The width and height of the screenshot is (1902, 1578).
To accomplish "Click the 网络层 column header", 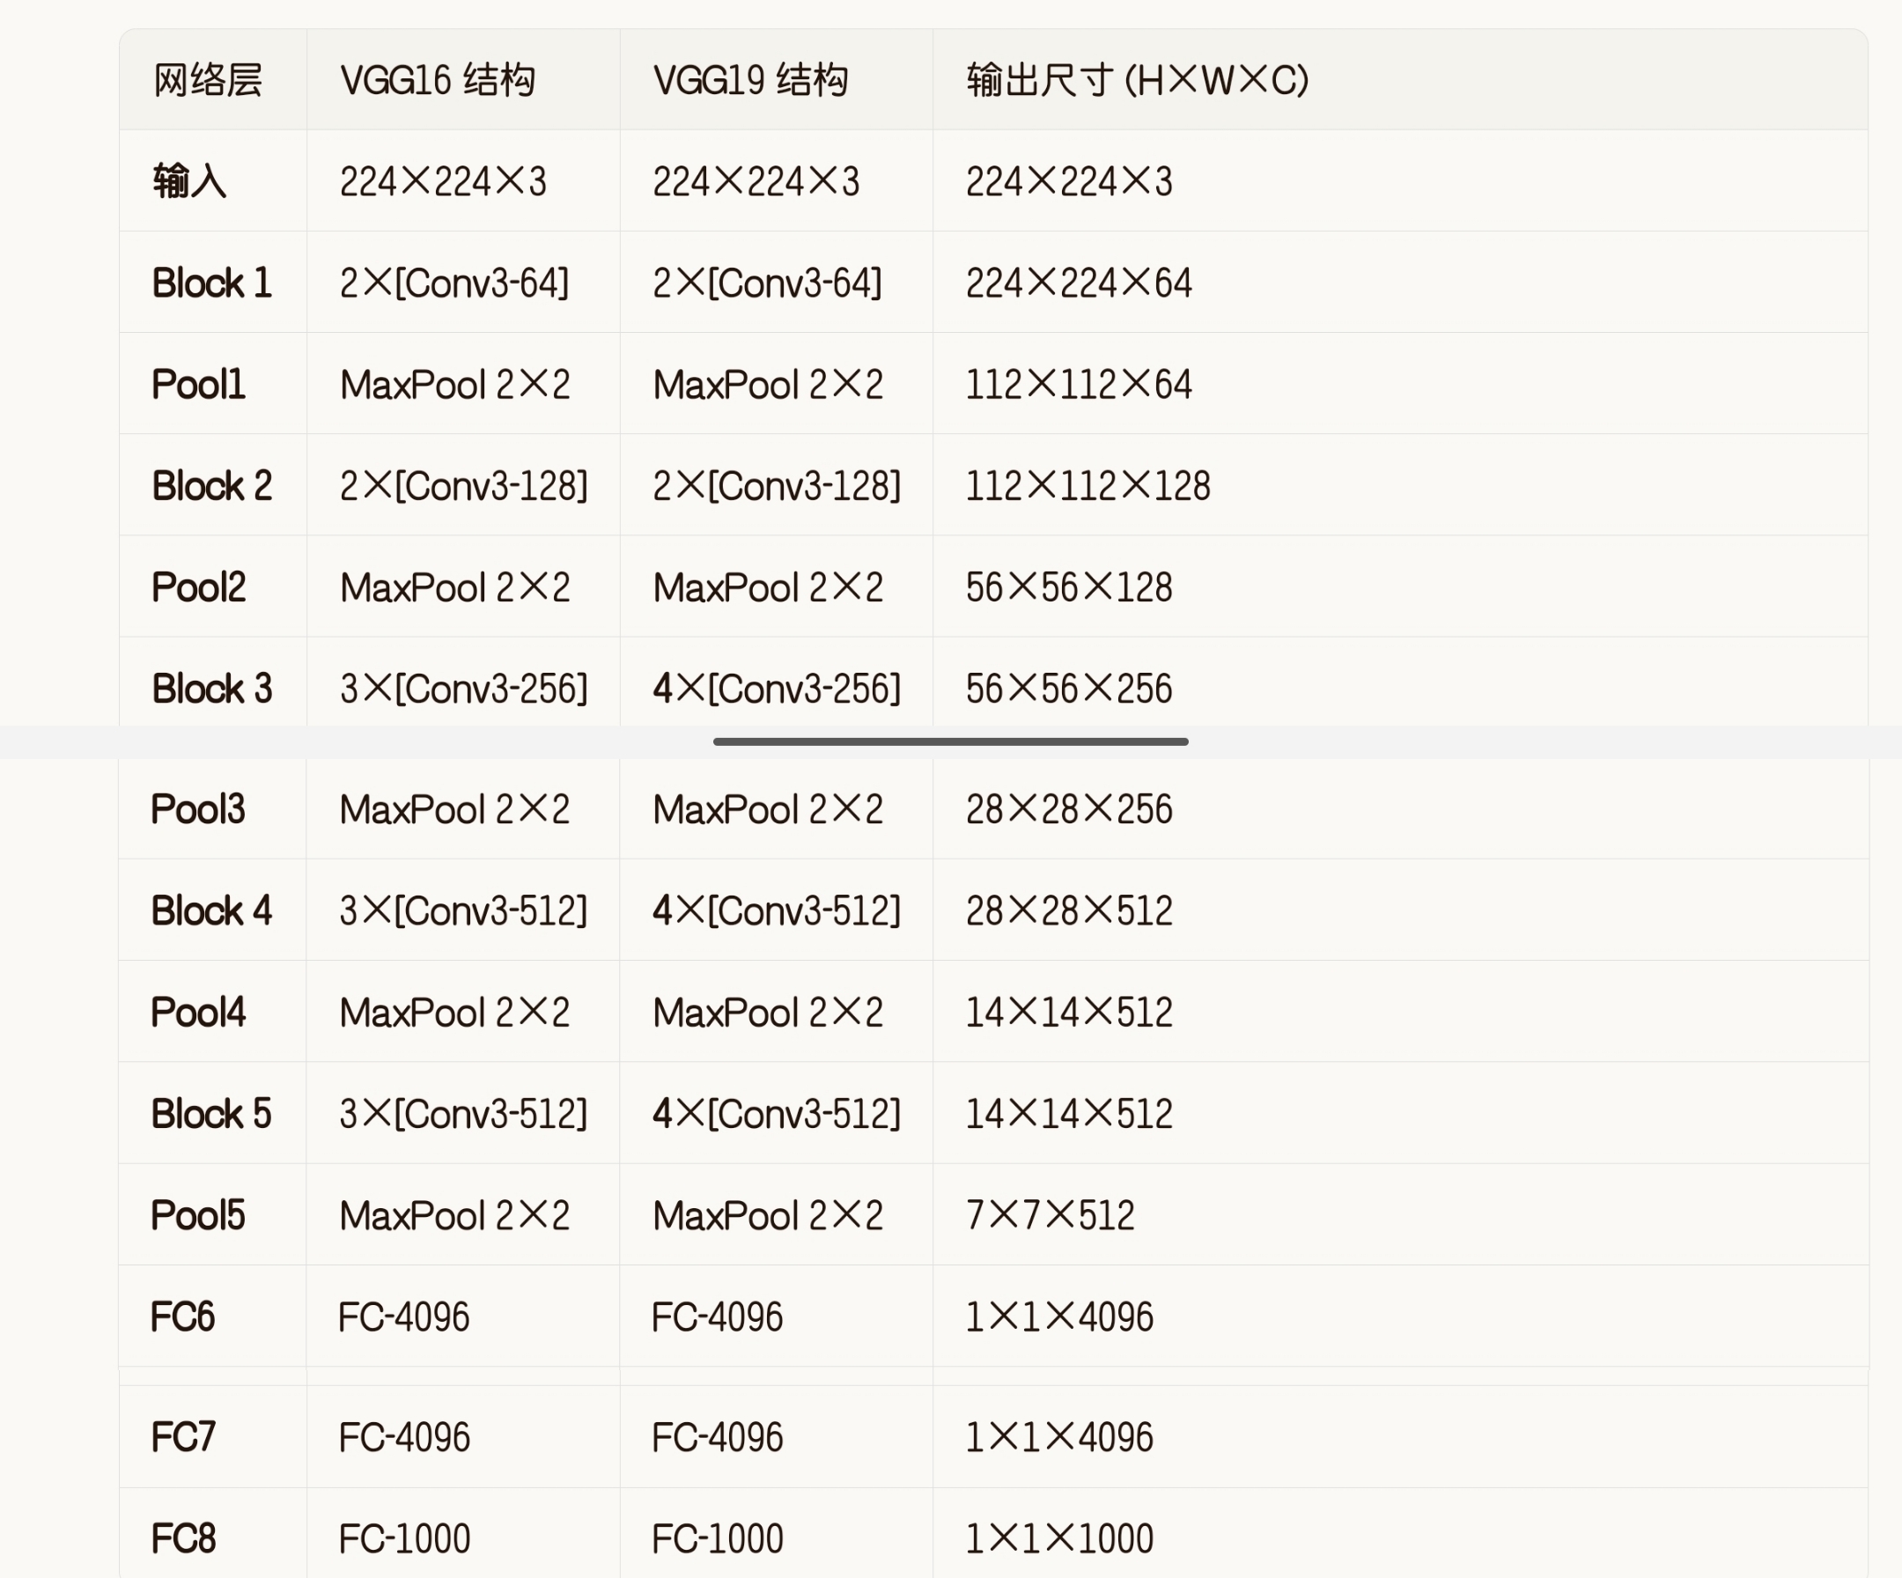I will [208, 80].
